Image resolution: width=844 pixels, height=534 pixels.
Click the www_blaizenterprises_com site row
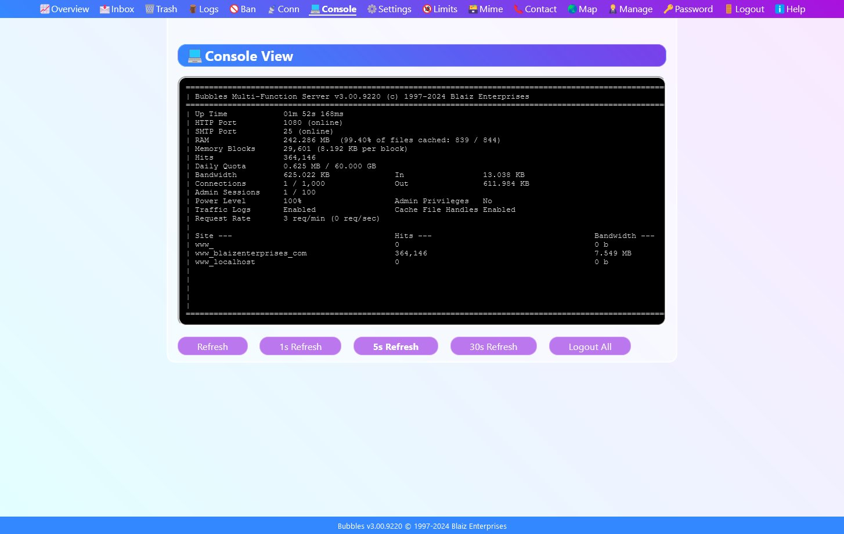(x=251, y=254)
